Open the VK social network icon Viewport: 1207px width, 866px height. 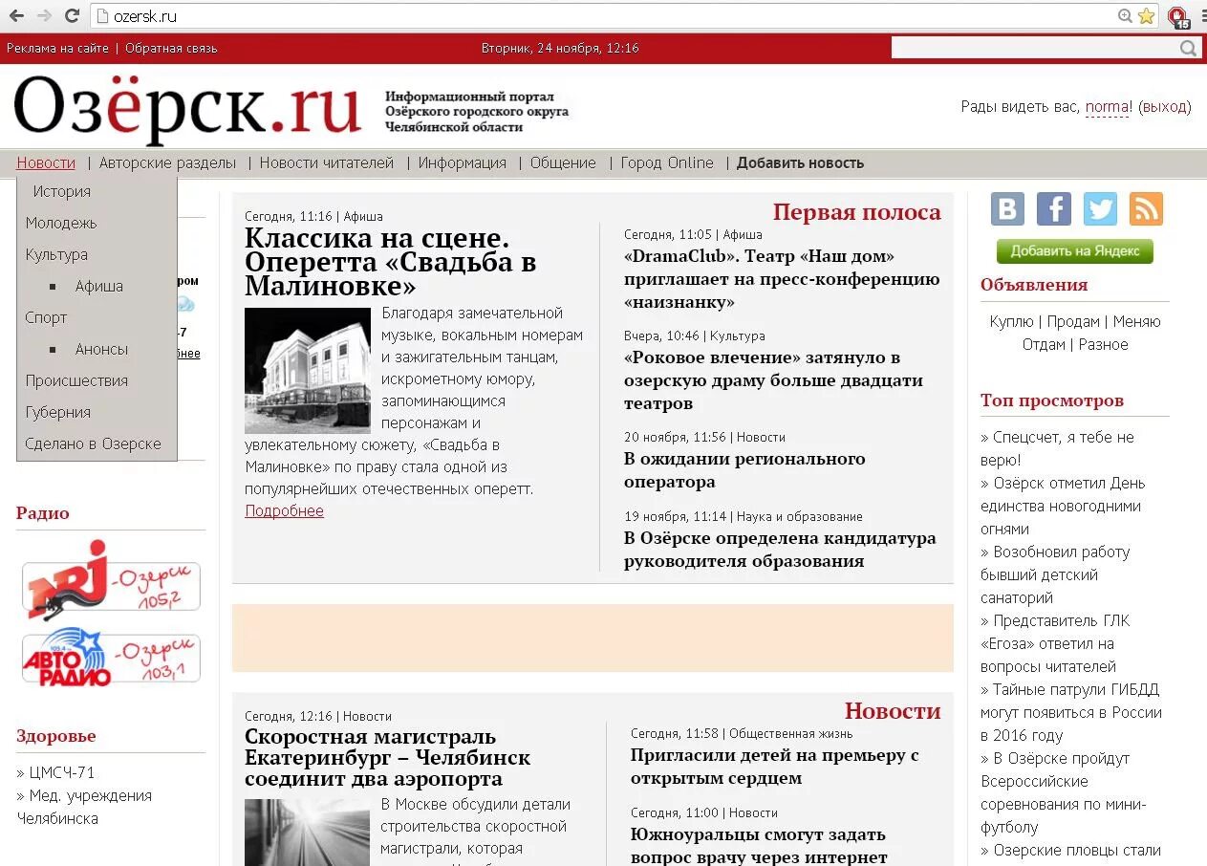[x=1007, y=208]
